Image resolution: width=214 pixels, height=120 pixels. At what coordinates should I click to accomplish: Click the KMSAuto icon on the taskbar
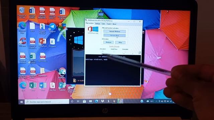pyautogui.click(x=120, y=101)
